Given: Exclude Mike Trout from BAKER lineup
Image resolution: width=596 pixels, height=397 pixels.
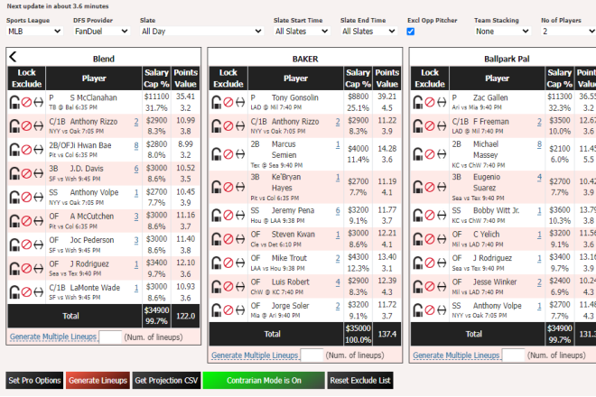Looking at the screenshot, I should (x=228, y=263).
